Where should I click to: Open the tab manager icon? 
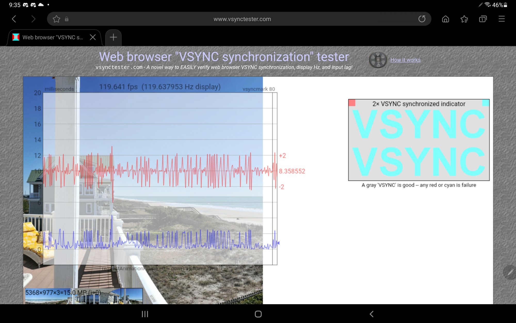click(483, 19)
